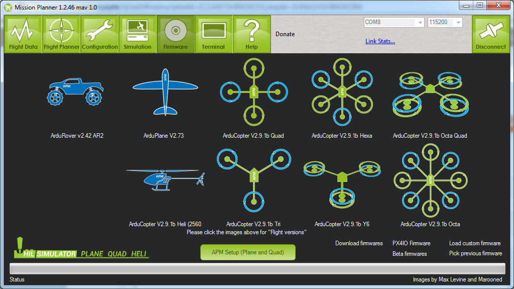Click the ArduCopter V2.9.1b Heli (2560 label

[165, 224]
